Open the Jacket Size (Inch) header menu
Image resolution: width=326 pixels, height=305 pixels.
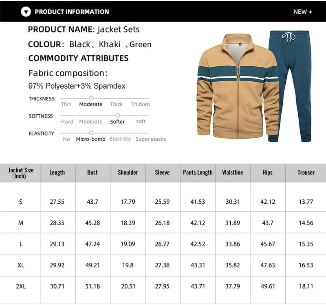click(x=21, y=172)
